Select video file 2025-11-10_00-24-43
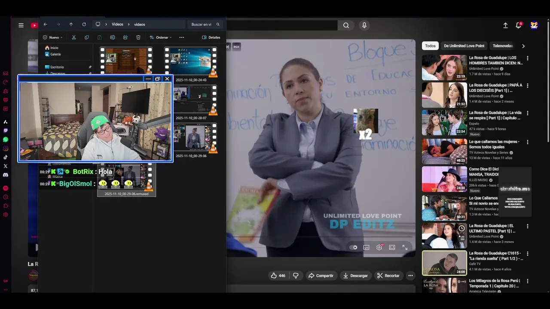The image size is (550, 309). click(191, 65)
